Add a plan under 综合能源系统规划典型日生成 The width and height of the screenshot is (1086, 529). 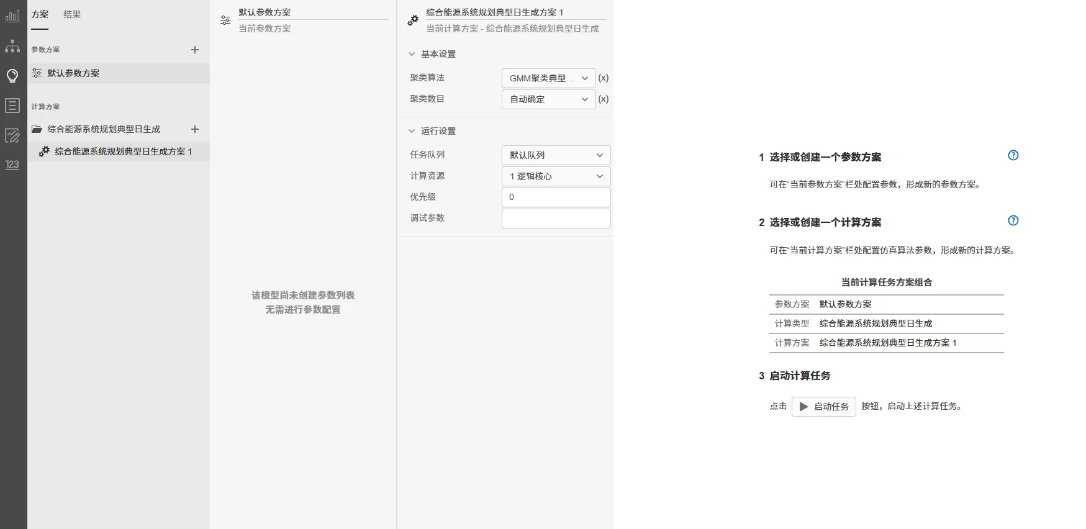click(x=195, y=129)
